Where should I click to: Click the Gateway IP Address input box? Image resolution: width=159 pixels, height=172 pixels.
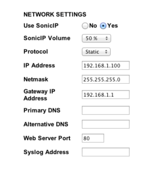coord(105,95)
